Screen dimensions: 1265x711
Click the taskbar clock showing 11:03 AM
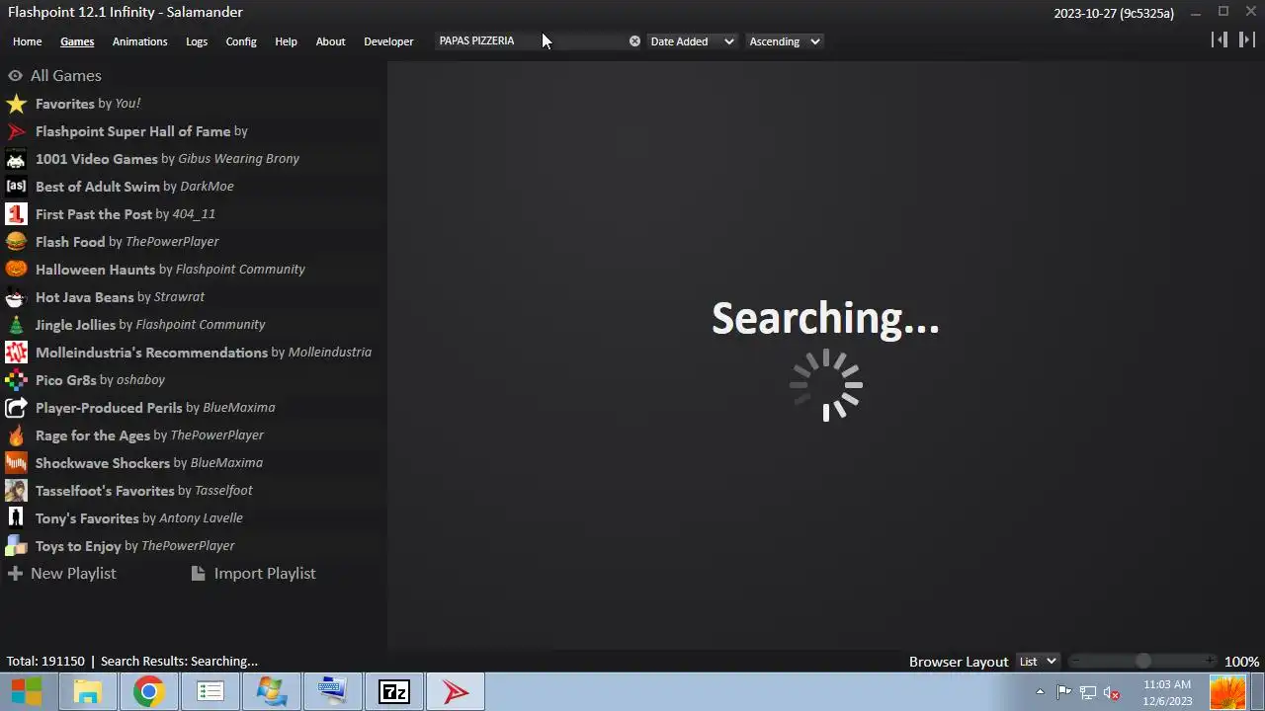click(1167, 692)
